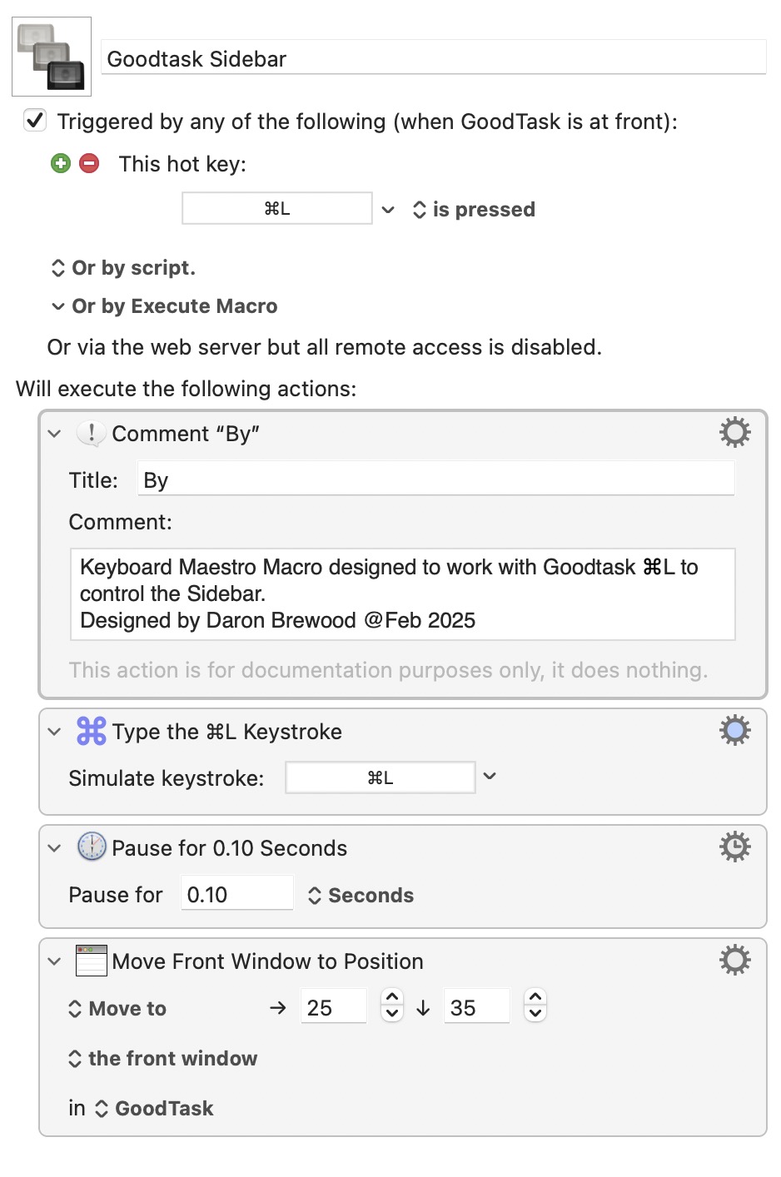Click the horizontal position stepper
Image resolution: width=781 pixels, height=1177 pixels.
click(392, 1006)
